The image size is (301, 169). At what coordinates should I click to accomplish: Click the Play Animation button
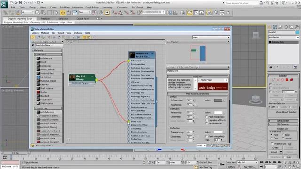point(270,162)
